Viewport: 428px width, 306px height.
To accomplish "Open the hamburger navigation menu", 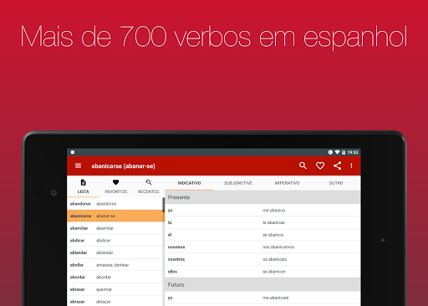I will point(78,166).
